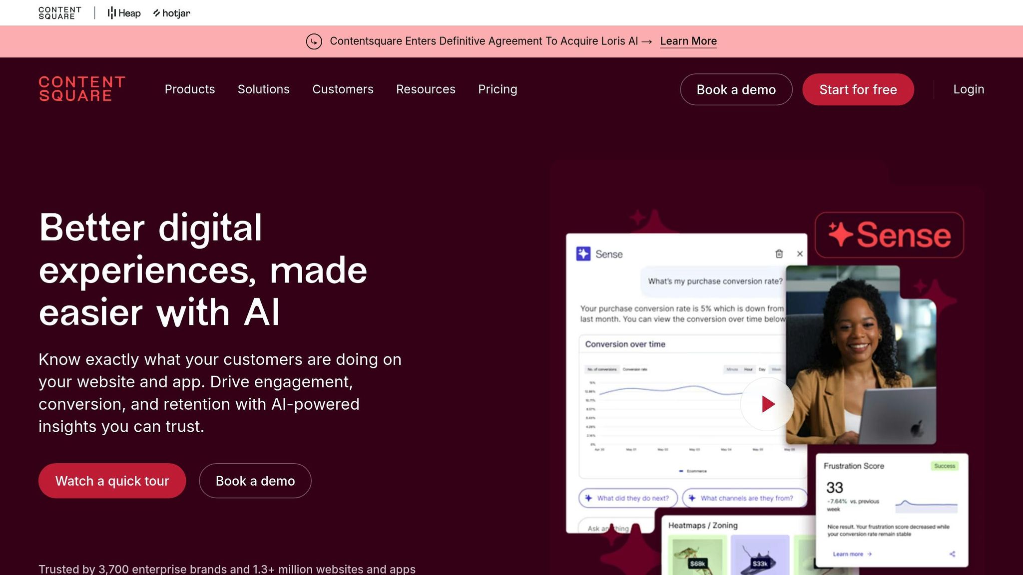Close the Sense chat window
This screenshot has height=575, width=1023.
pyautogui.click(x=800, y=254)
